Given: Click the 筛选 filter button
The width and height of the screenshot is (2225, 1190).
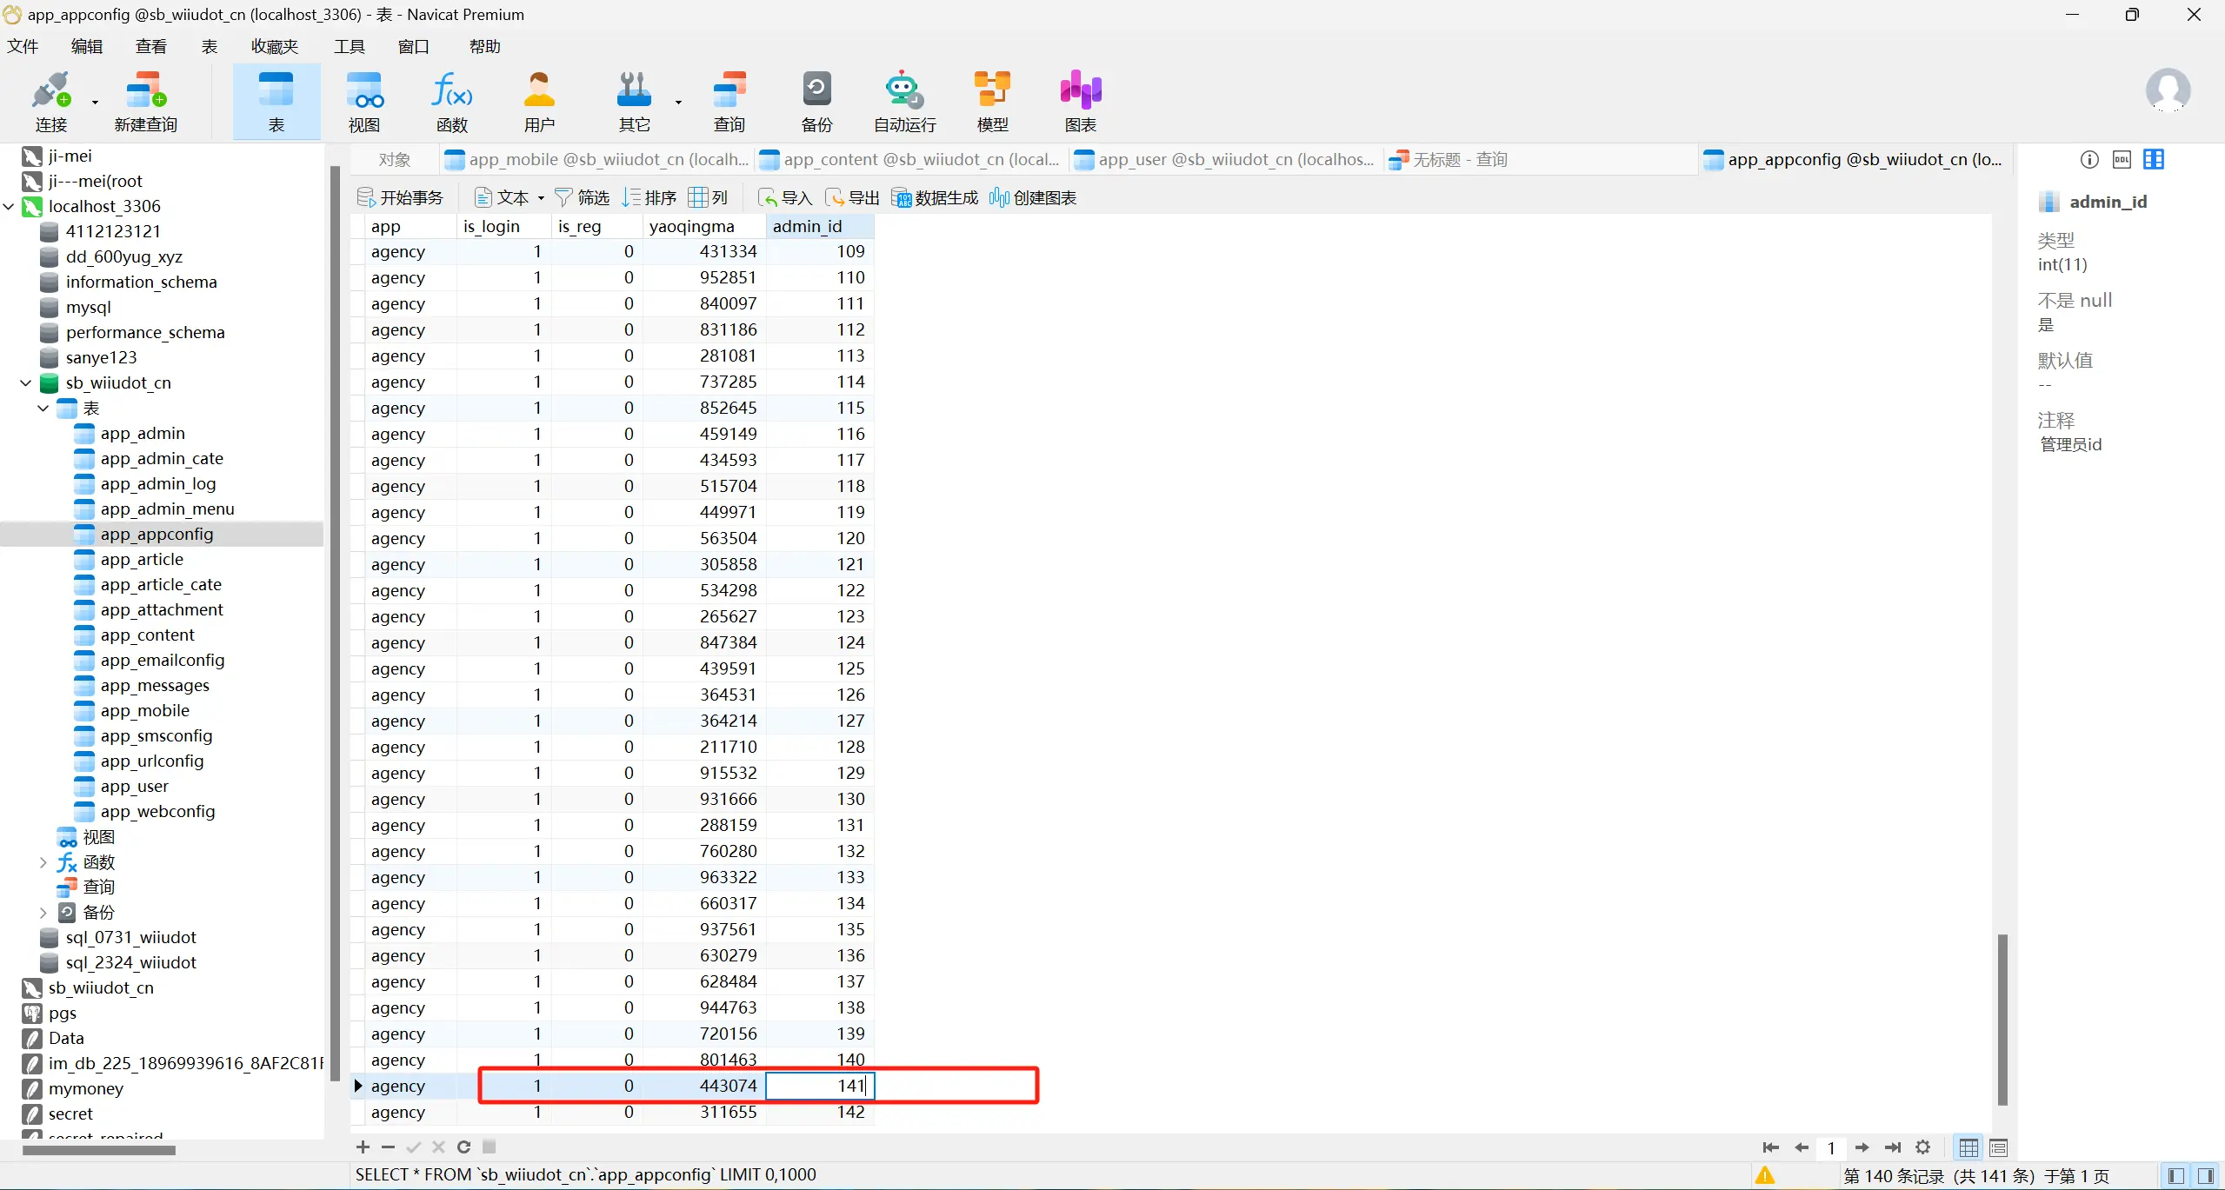Looking at the screenshot, I should pos(582,197).
